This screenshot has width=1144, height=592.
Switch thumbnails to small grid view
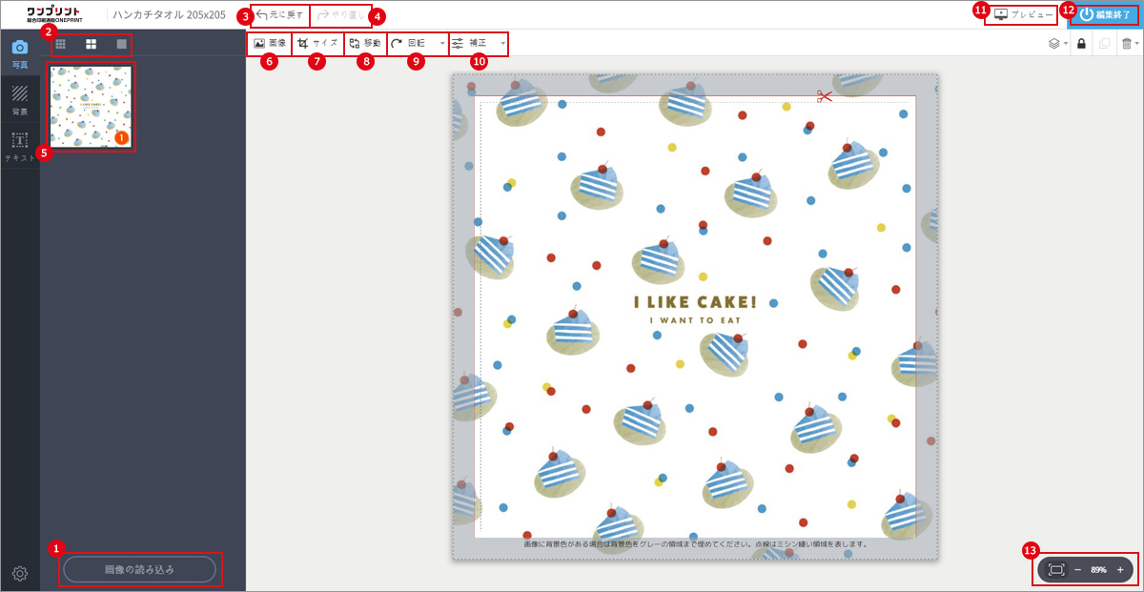(x=60, y=44)
